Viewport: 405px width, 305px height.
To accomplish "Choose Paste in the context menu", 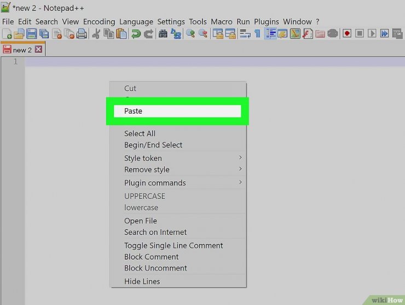I will tap(177, 111).
